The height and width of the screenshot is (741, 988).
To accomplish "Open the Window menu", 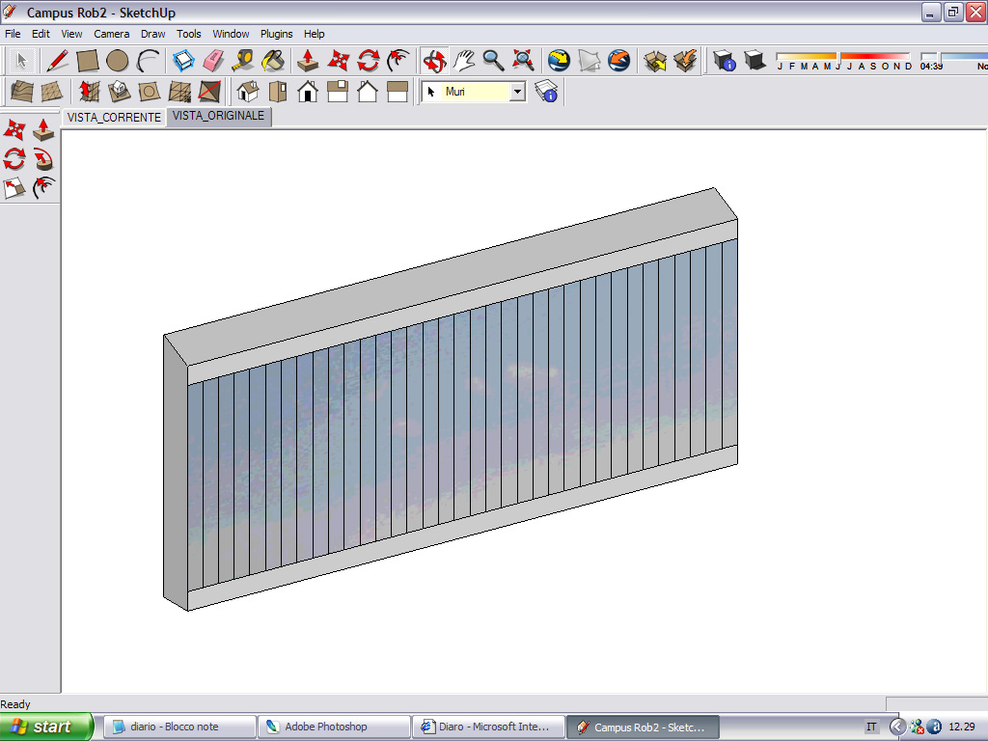I will pos(231,34).
